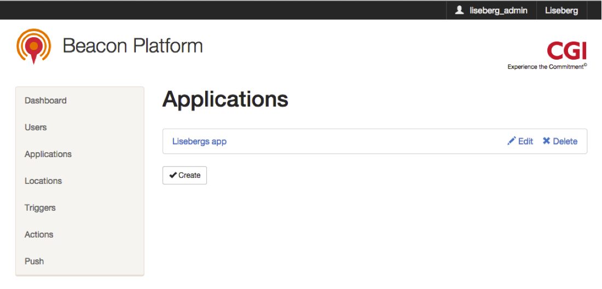Click the Beacon Platform title text
602x289 pixels.
click(x=133, y=46)
